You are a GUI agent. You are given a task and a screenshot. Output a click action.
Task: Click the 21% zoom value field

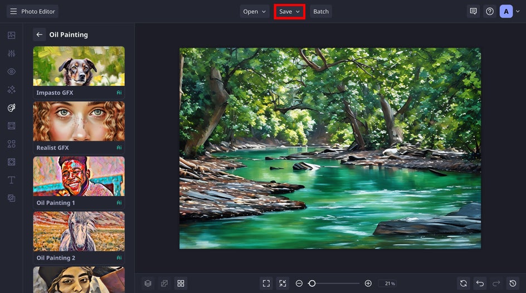388,284
